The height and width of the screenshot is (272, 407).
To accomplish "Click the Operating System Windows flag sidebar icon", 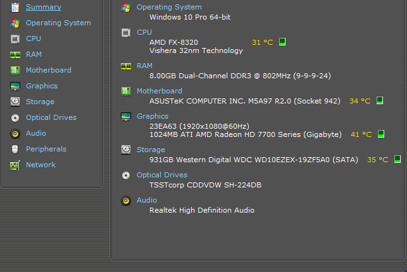I will (15, 23).
